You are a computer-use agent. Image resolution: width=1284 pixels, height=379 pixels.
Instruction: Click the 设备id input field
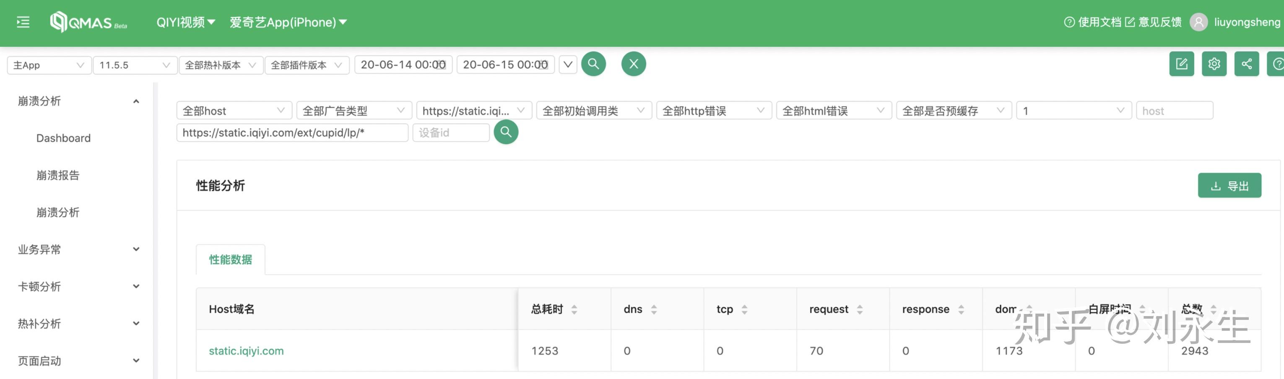pos(450,132)
